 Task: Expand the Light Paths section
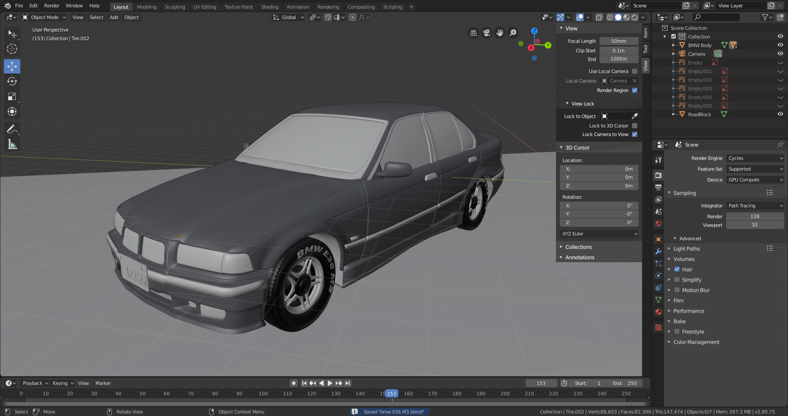pos(687,248)
